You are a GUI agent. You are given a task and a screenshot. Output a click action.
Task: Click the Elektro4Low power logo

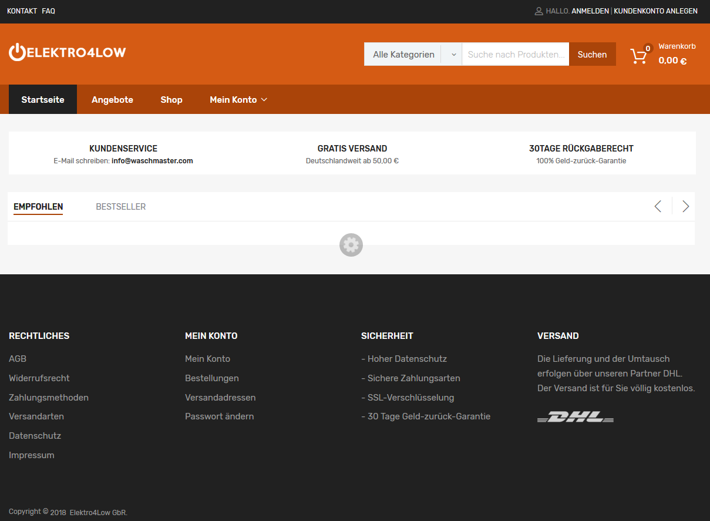[x=67, y=52]
